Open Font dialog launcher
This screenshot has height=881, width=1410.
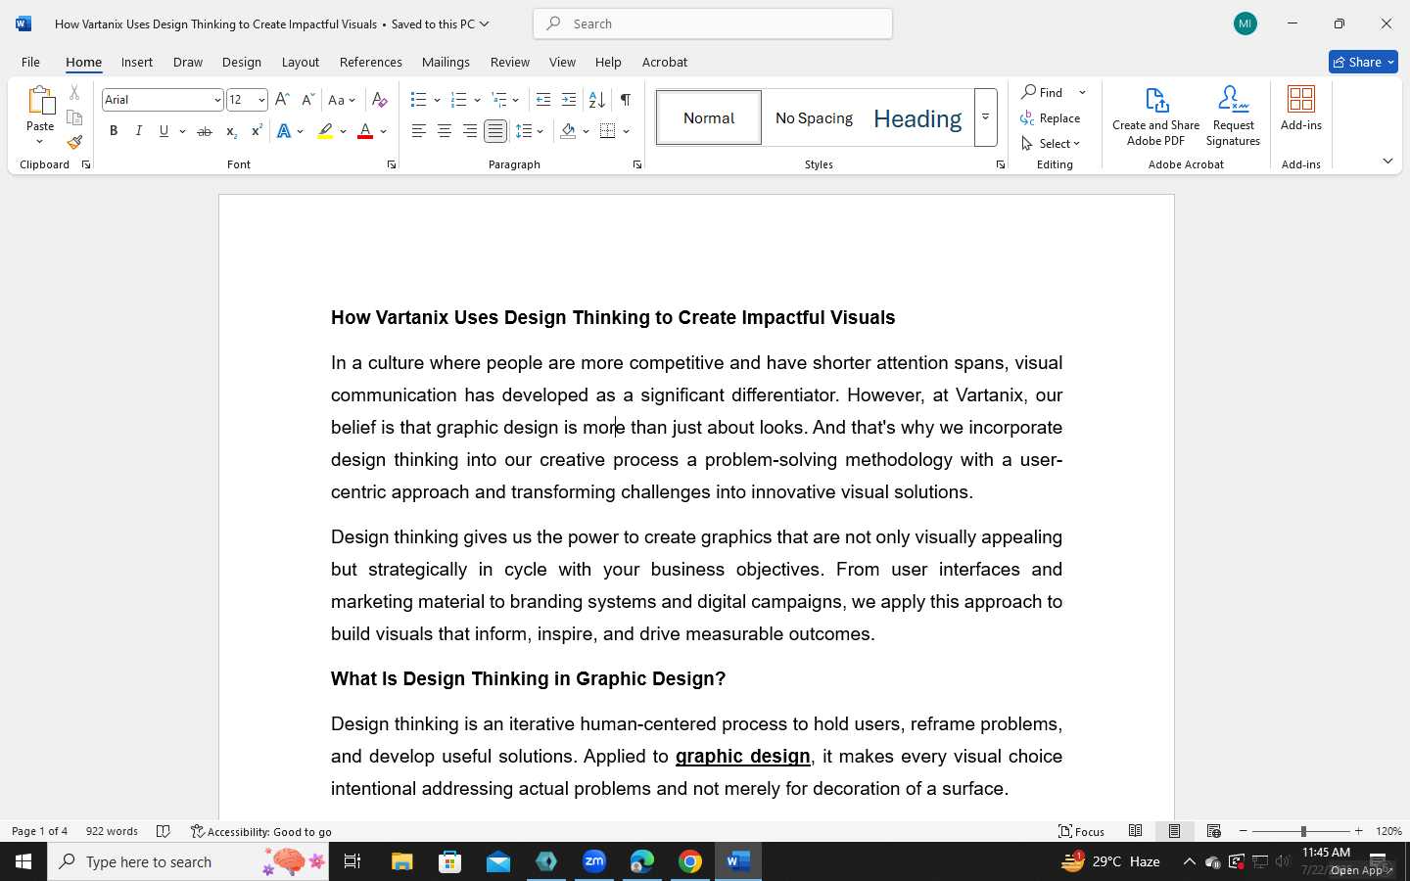[x=392, y=164]
